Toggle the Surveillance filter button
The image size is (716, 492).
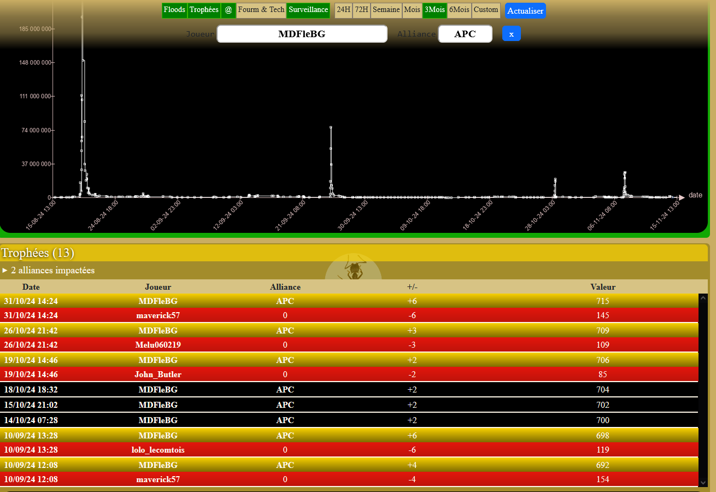point(308,10)
